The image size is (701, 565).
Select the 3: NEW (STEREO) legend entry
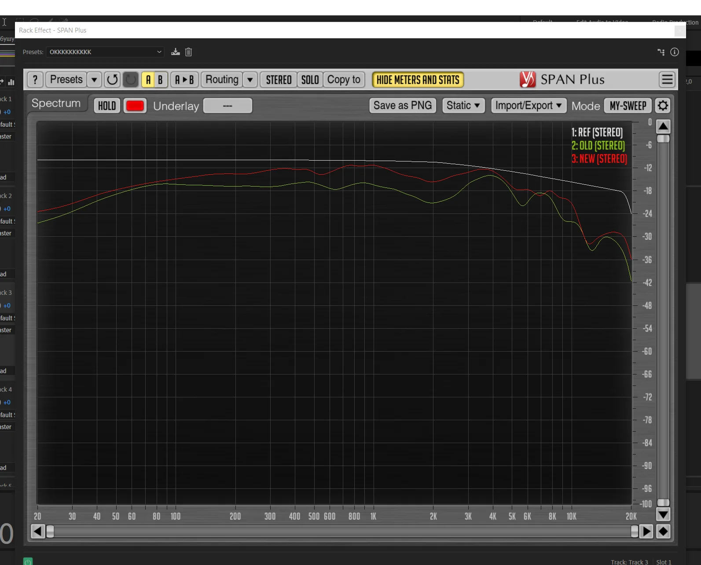pyautogui.click(x=599, y=159)
